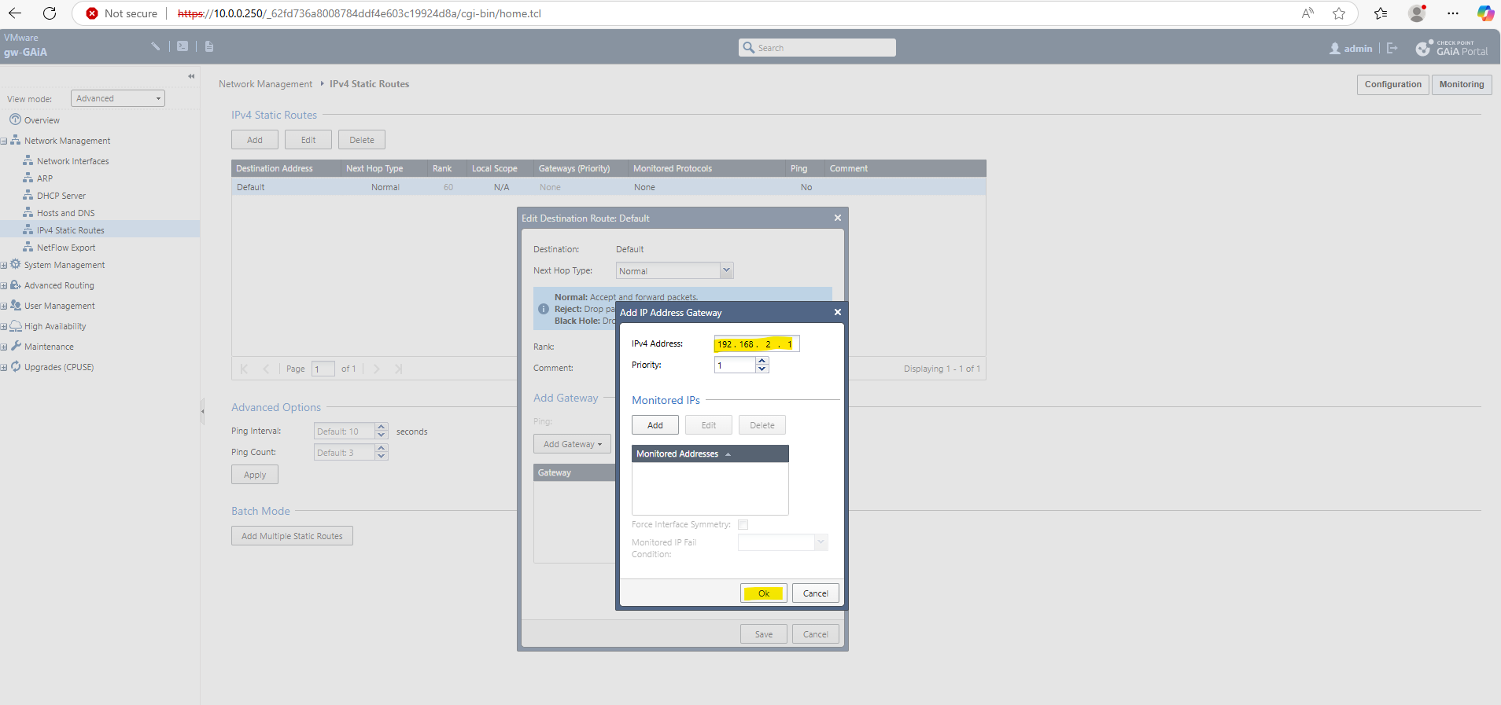Open the Next Hop Type dropdown

(726, 270)
